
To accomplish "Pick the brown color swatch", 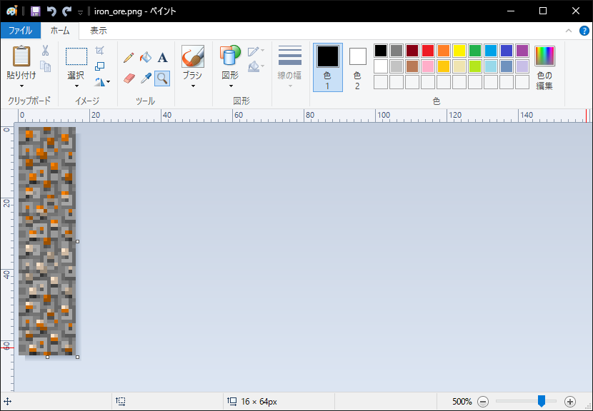I will (412, 66).
